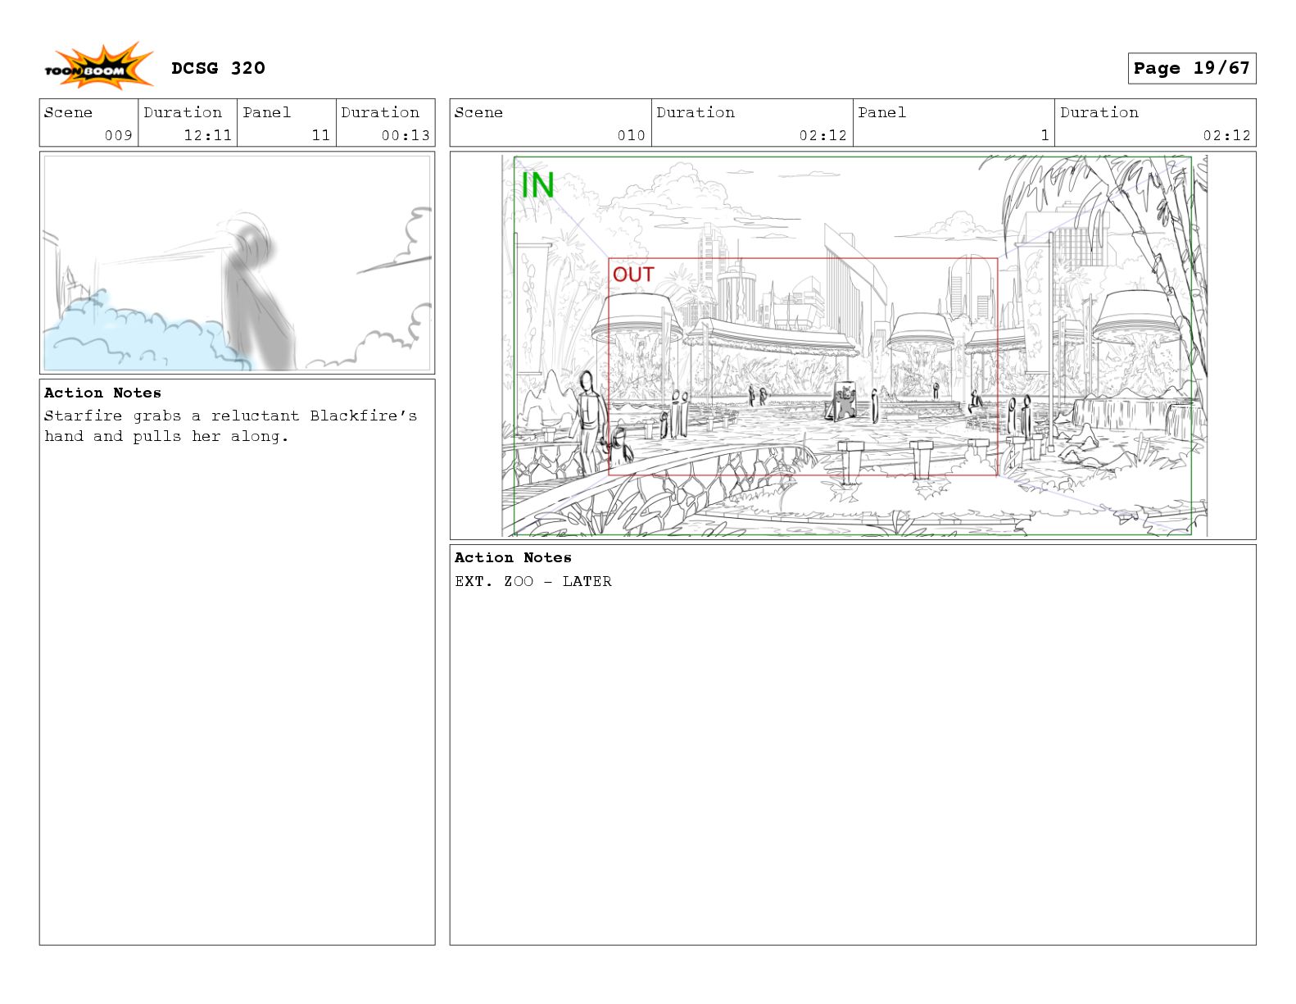Screen dimensions: 1296x1004
Task: Open the Scene 010 zoo panel thumbnail
Action: (853, 345)
